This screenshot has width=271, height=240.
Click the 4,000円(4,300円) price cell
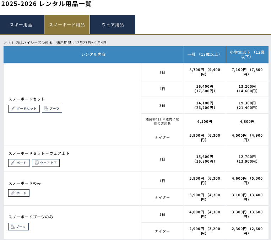(x=205, y=214)
